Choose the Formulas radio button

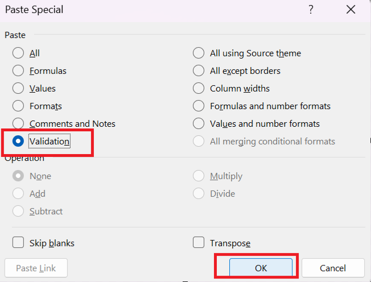point(18,71)
